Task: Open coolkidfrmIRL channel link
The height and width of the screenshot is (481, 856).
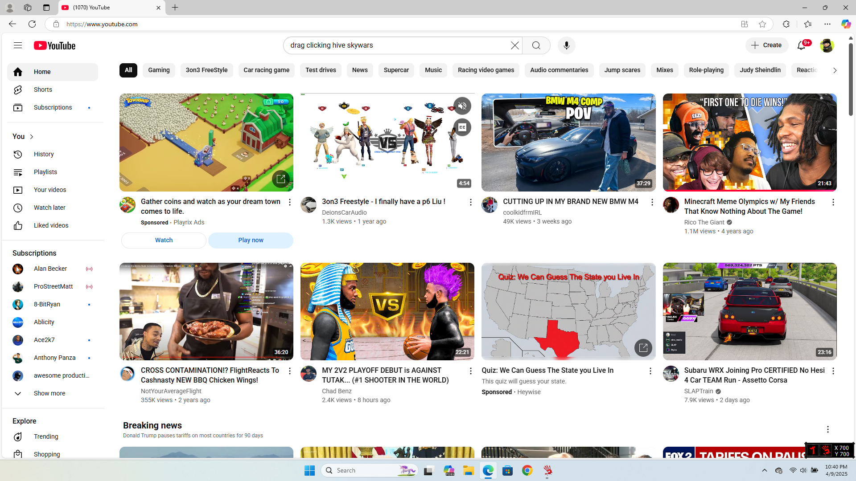Action: tap(522, 212)
